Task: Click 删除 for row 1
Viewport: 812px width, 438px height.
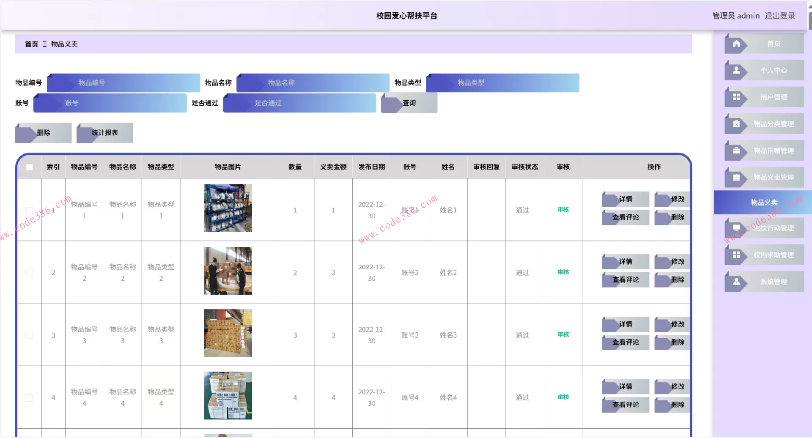Action: (672, 217)
